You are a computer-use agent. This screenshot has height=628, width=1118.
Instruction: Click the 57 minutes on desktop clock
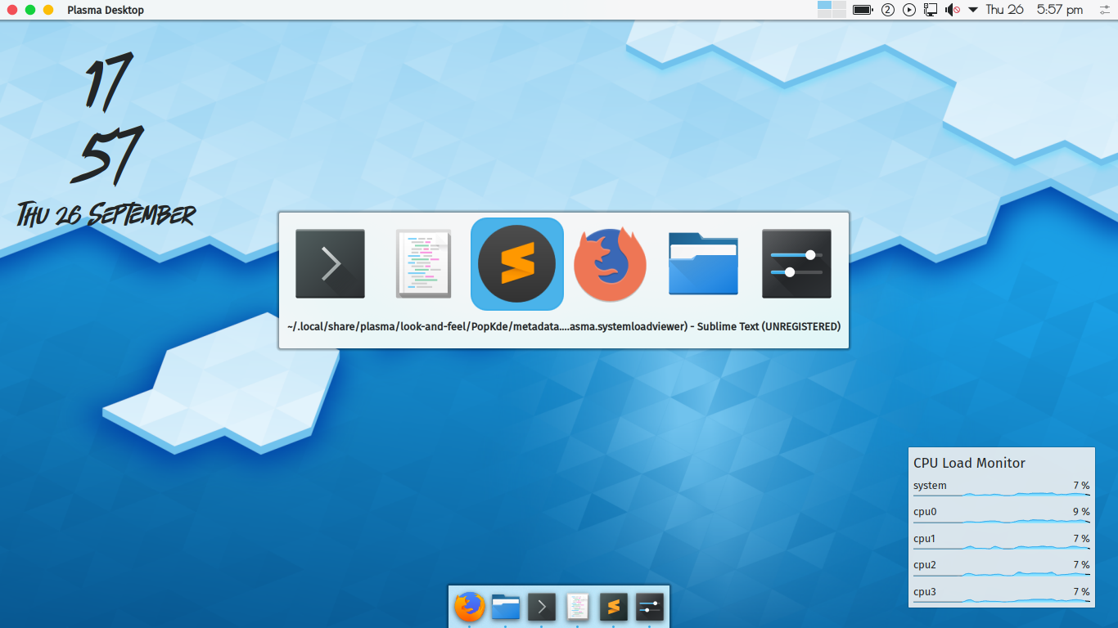107,155
